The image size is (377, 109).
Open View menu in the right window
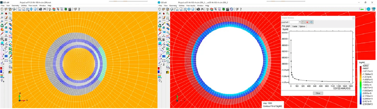166,6
